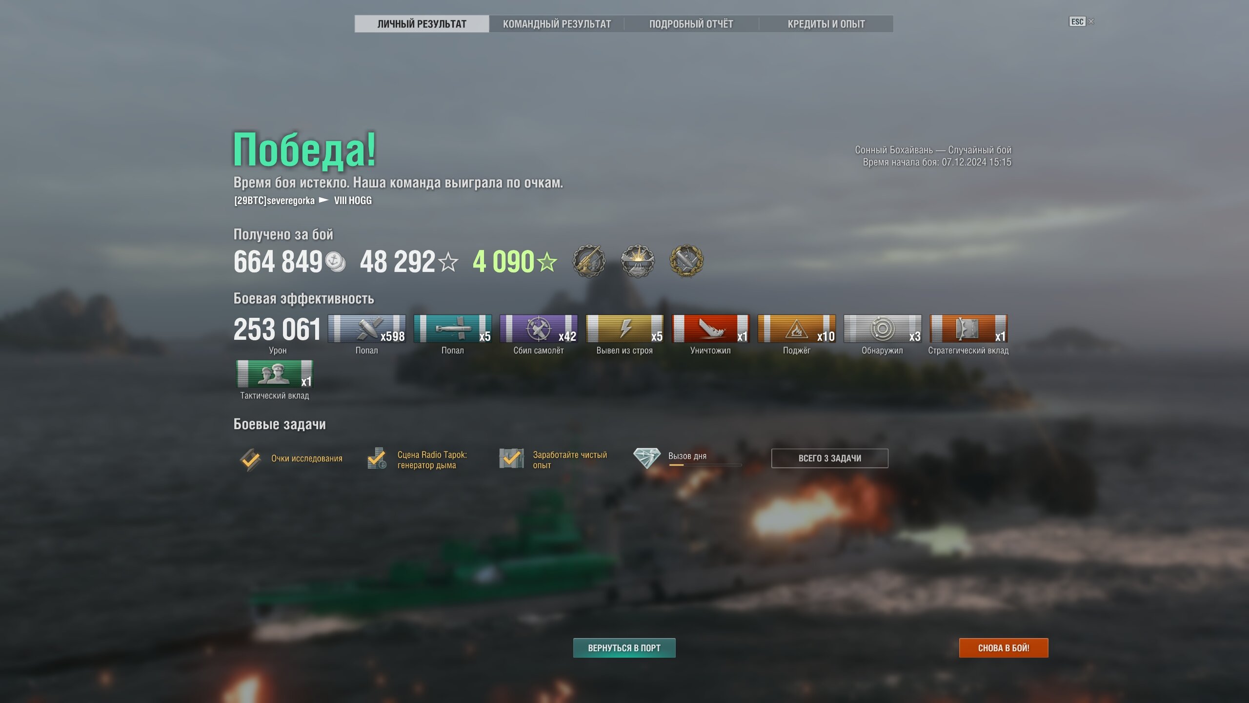This screenshot has height=703, width=1249.
Task: Expand the Всего 3 задачи list
Action: (x=829, y=458)
